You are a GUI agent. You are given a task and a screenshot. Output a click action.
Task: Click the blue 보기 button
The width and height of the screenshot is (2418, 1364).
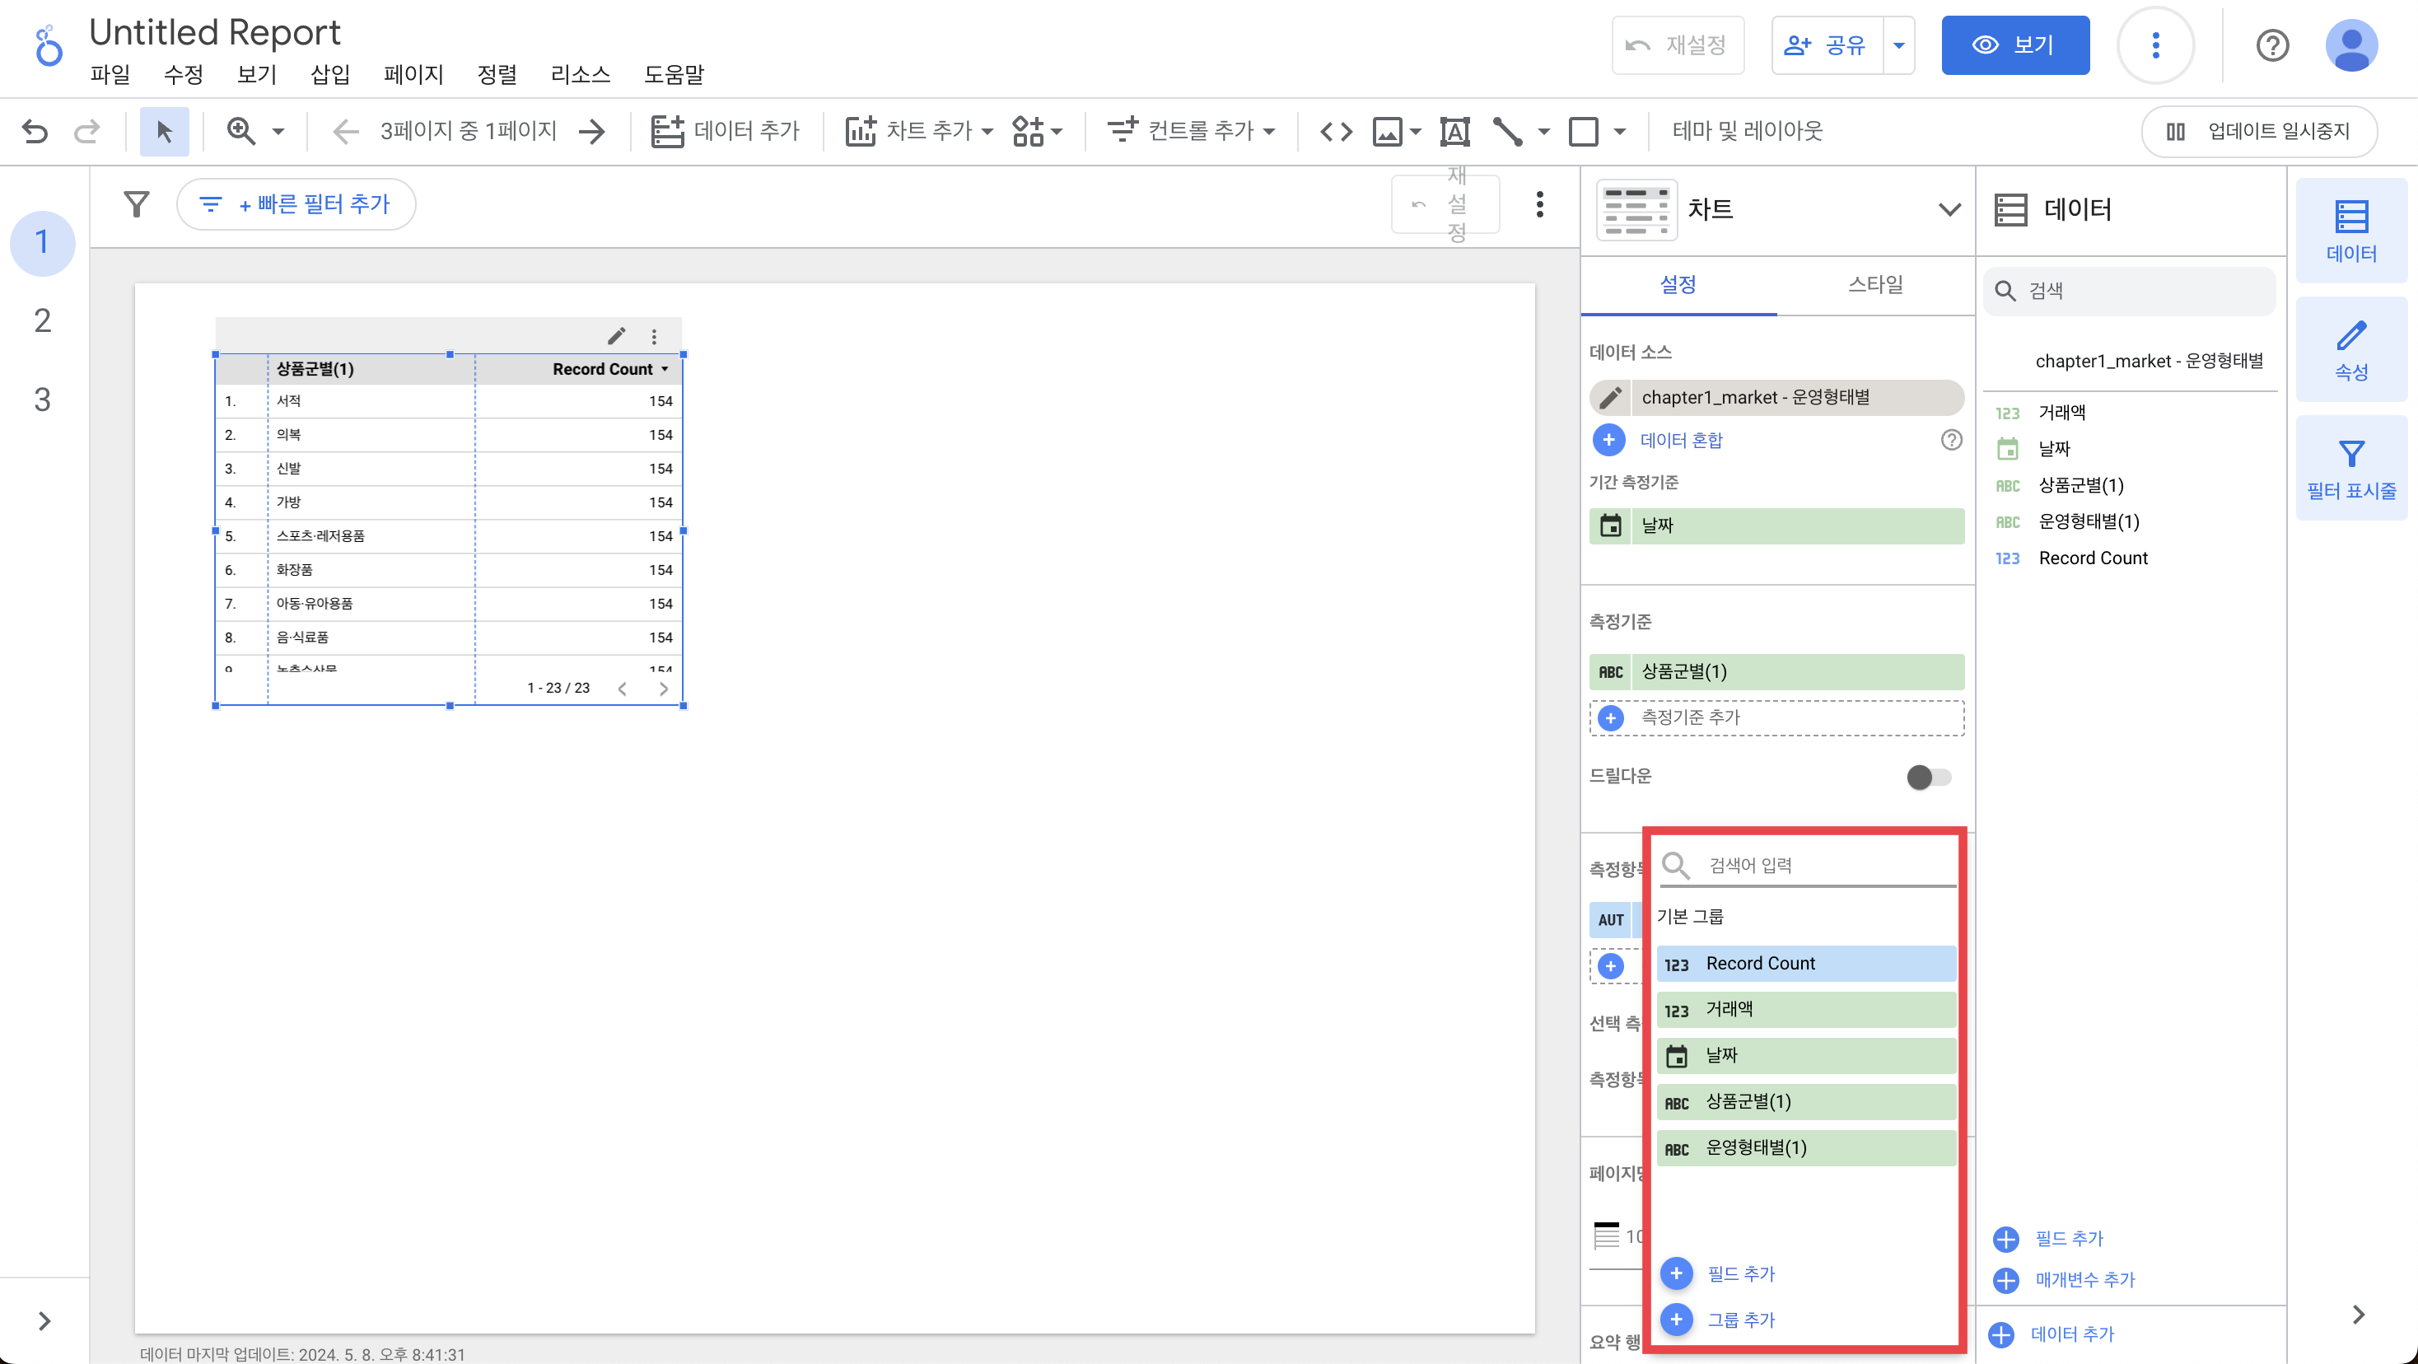pyautogui.click(x=2014, y=45)
